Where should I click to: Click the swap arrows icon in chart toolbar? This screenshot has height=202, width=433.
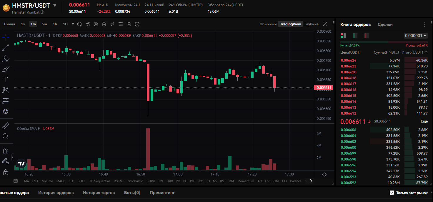(x=112, y=24)
